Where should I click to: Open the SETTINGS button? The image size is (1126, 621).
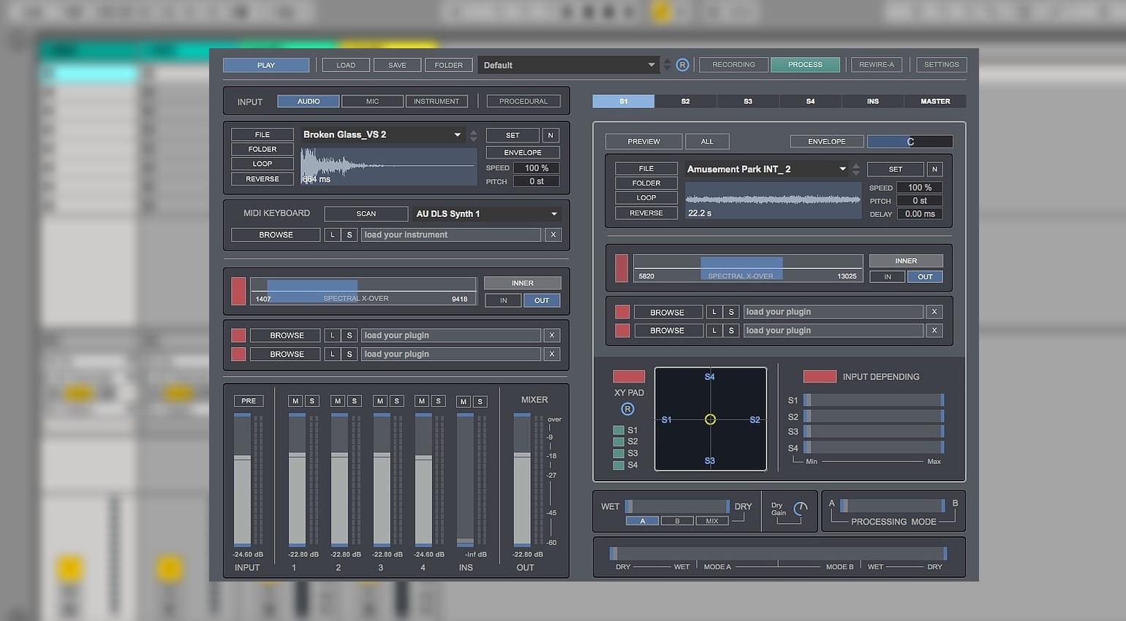coord(942,64)
